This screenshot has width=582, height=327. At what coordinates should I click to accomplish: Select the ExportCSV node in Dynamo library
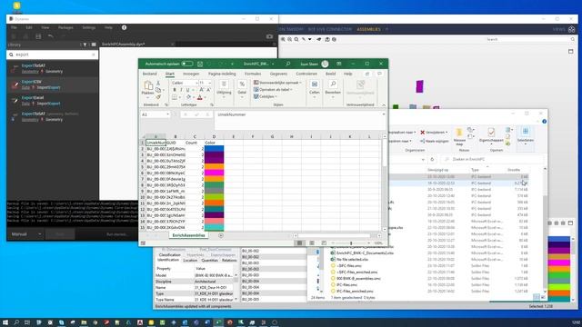pos(53,84)
